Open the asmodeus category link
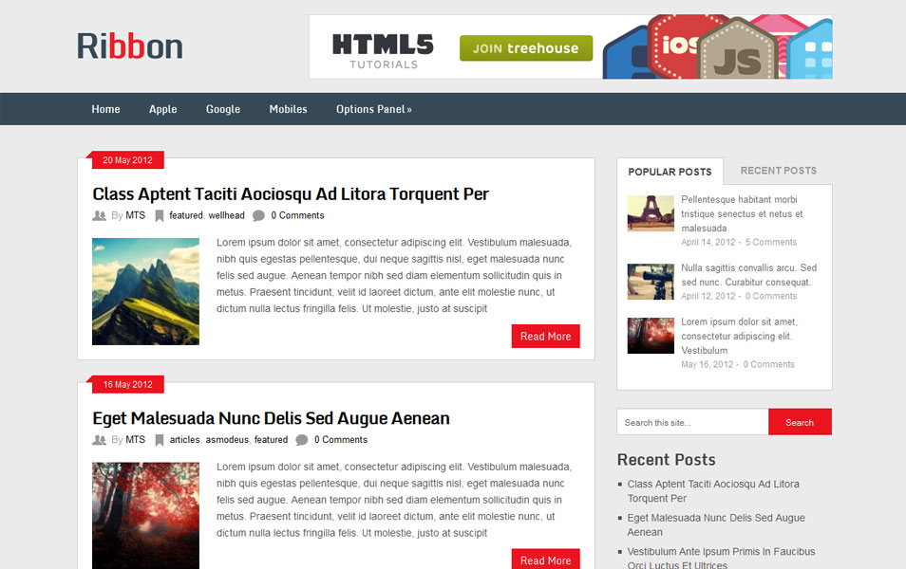The height and width of the screenshot is (569, 906). click(x=227, y=440)
